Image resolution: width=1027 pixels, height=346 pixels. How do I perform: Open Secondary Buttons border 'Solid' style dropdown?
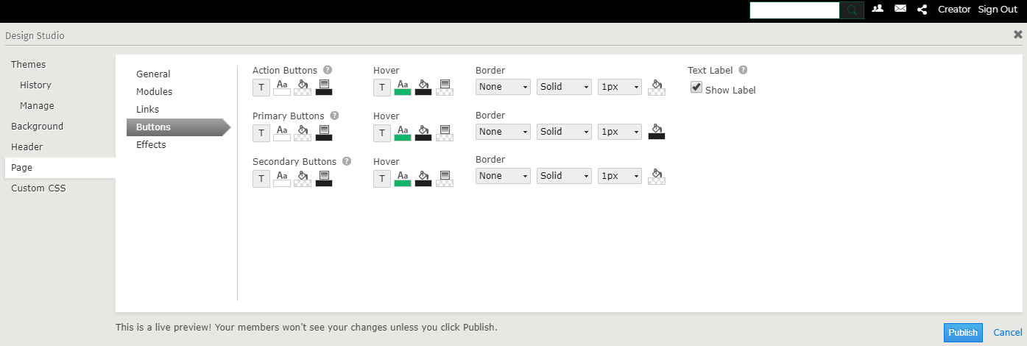point(564,176)
